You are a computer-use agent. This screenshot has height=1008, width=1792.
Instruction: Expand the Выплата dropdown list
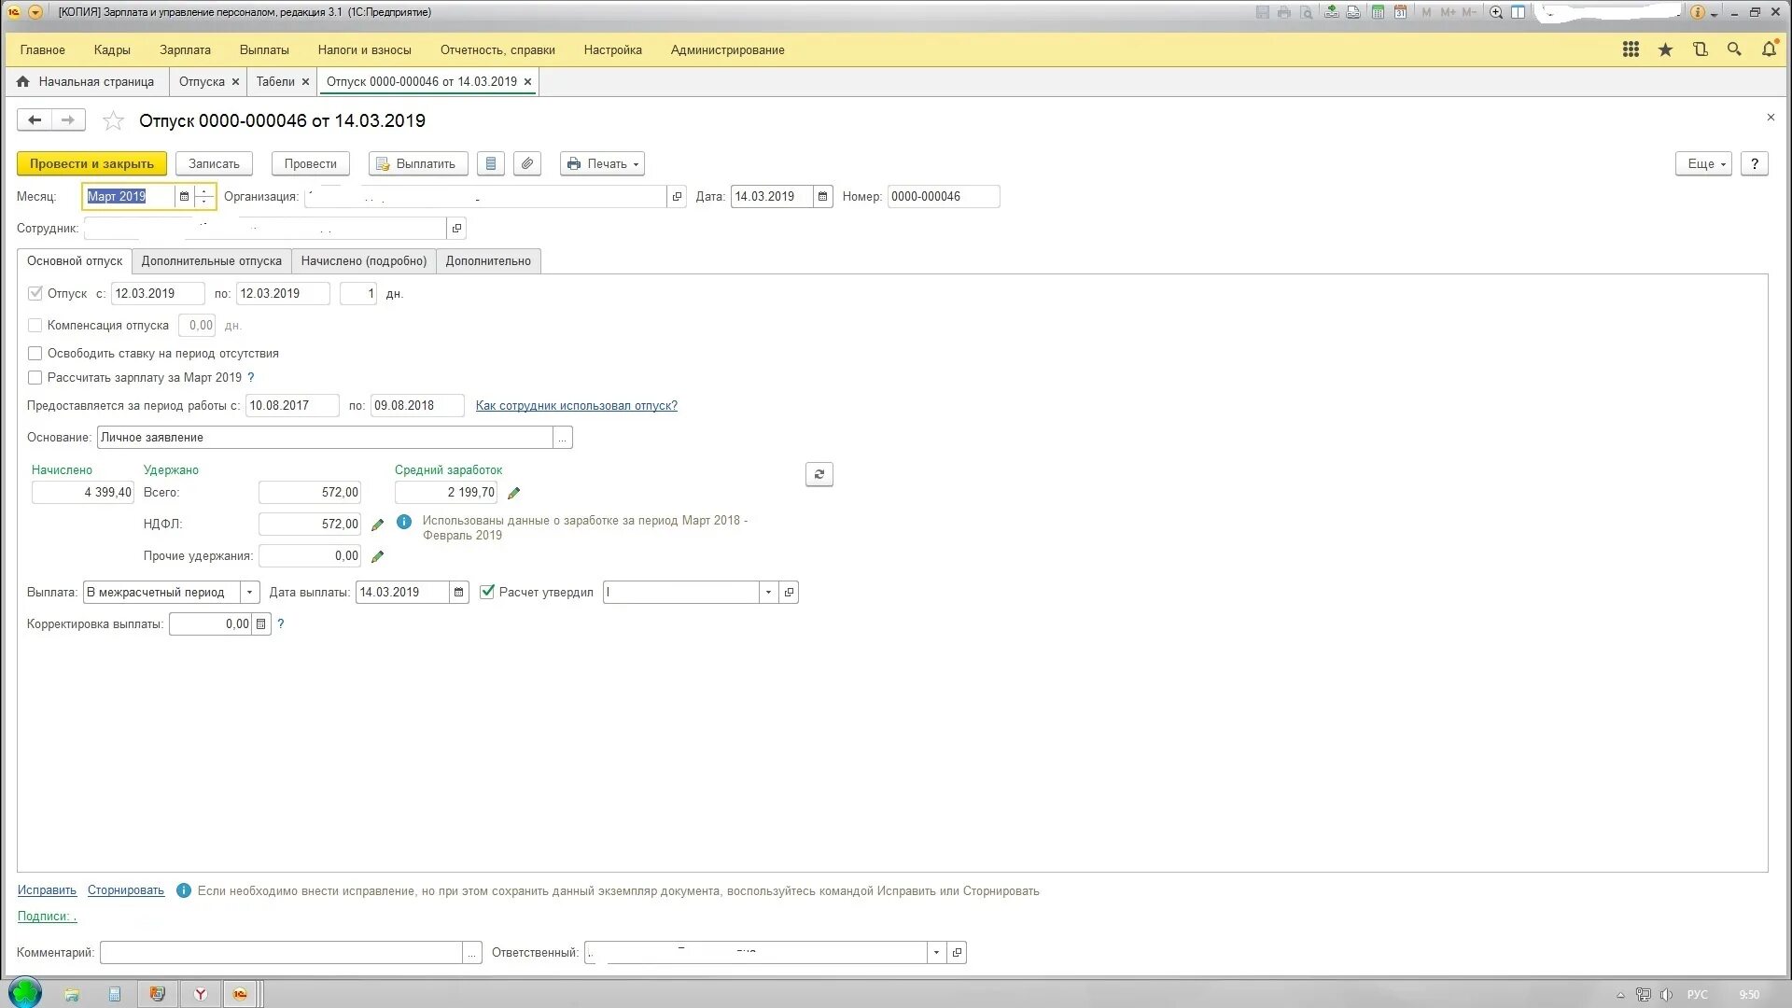click(x=249, y=593)
